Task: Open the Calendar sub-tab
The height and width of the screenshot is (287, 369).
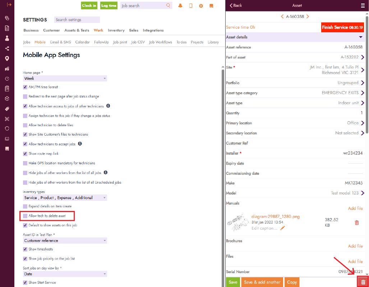Action: 82,42
